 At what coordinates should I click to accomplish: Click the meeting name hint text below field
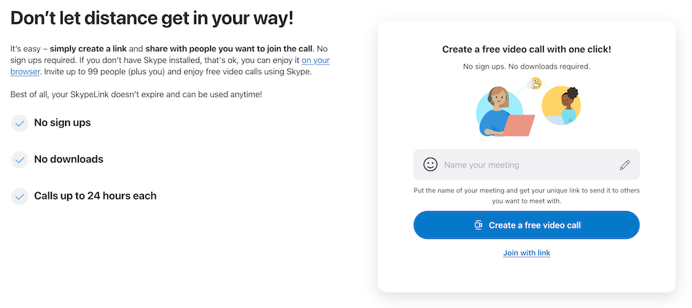(x=527, y=195)
